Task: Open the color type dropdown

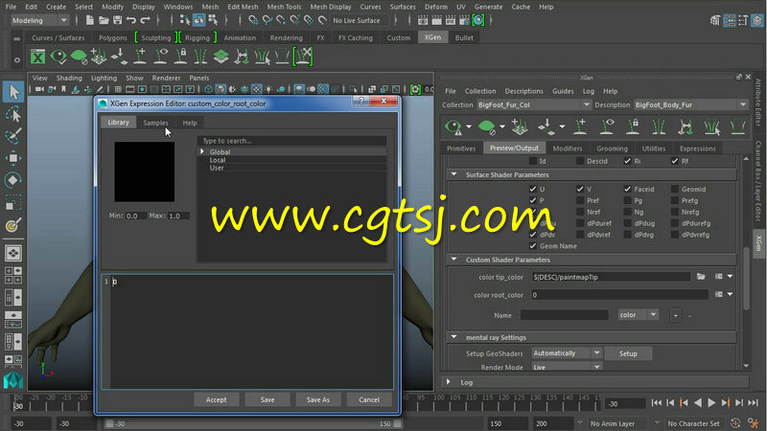Action: point(638,315)
